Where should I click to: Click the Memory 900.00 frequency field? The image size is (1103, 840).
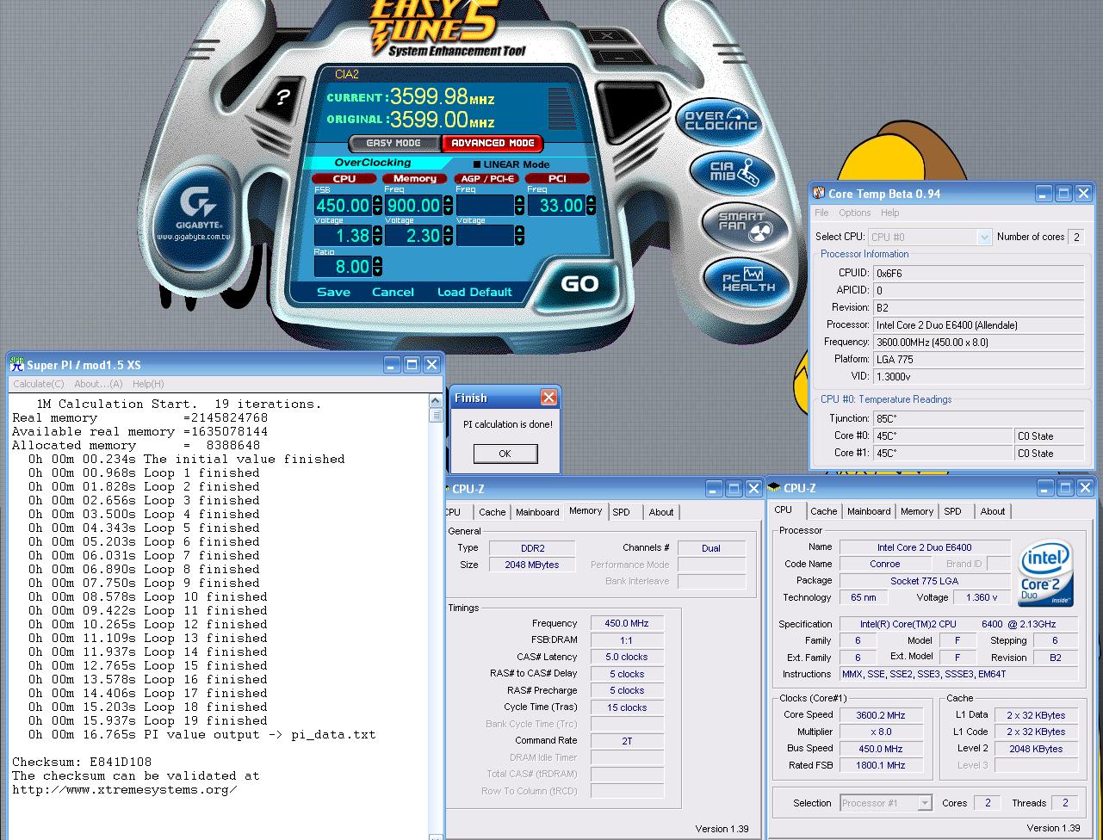(413, 205)
